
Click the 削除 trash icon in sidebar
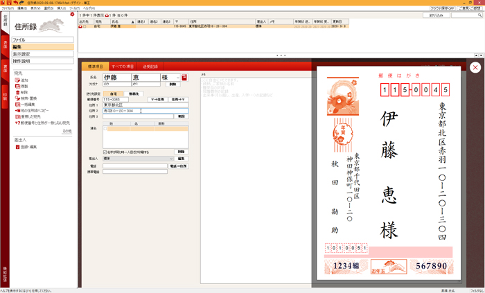[17, 91]
